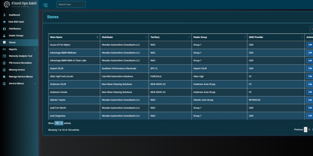Open the Show entries dropdown
The height and width of the screenshot is (156, 313).
pos(59,123)
